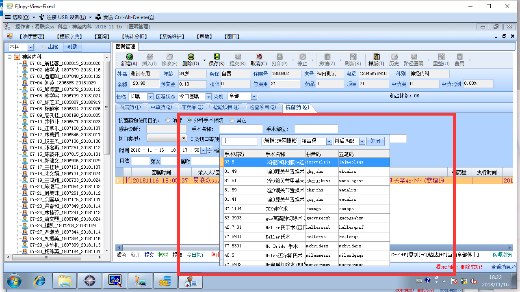Open the 今日医嘱 order status dropdown
520x292 pixels.
tap(208, 97)
